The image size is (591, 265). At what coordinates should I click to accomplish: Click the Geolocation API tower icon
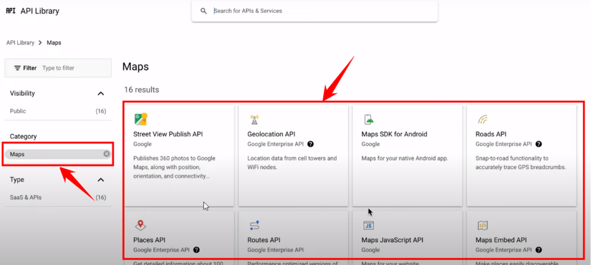tap(254, 119)
